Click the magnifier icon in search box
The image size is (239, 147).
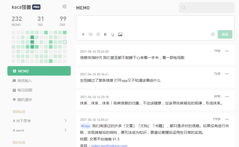183,7
